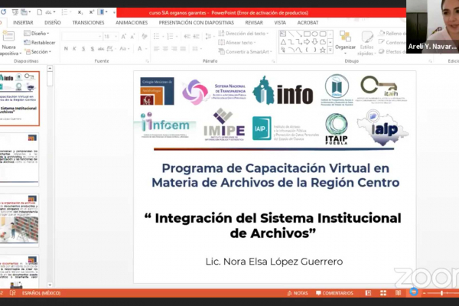Click the font color A button
Image resolution: width=459 pixels, height=306 pixels.
coord(142,49)
